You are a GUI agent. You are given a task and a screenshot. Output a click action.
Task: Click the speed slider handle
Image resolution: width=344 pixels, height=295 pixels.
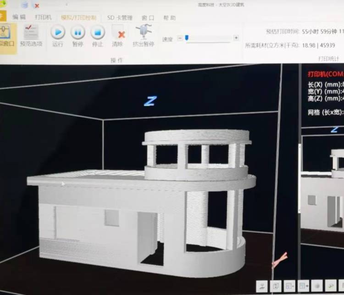(187, 38)
